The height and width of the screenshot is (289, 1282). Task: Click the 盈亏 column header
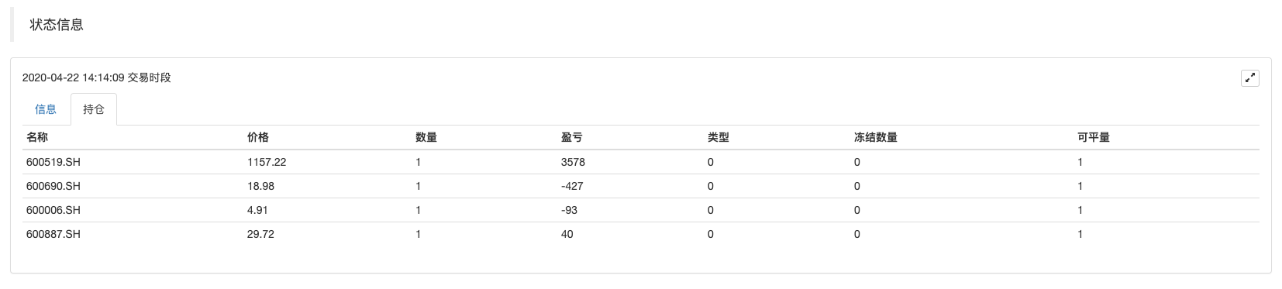pos(572,137)
